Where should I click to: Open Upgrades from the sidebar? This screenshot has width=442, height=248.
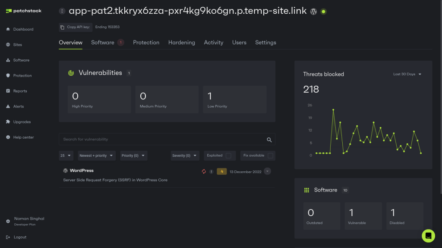tap(22, 122)
